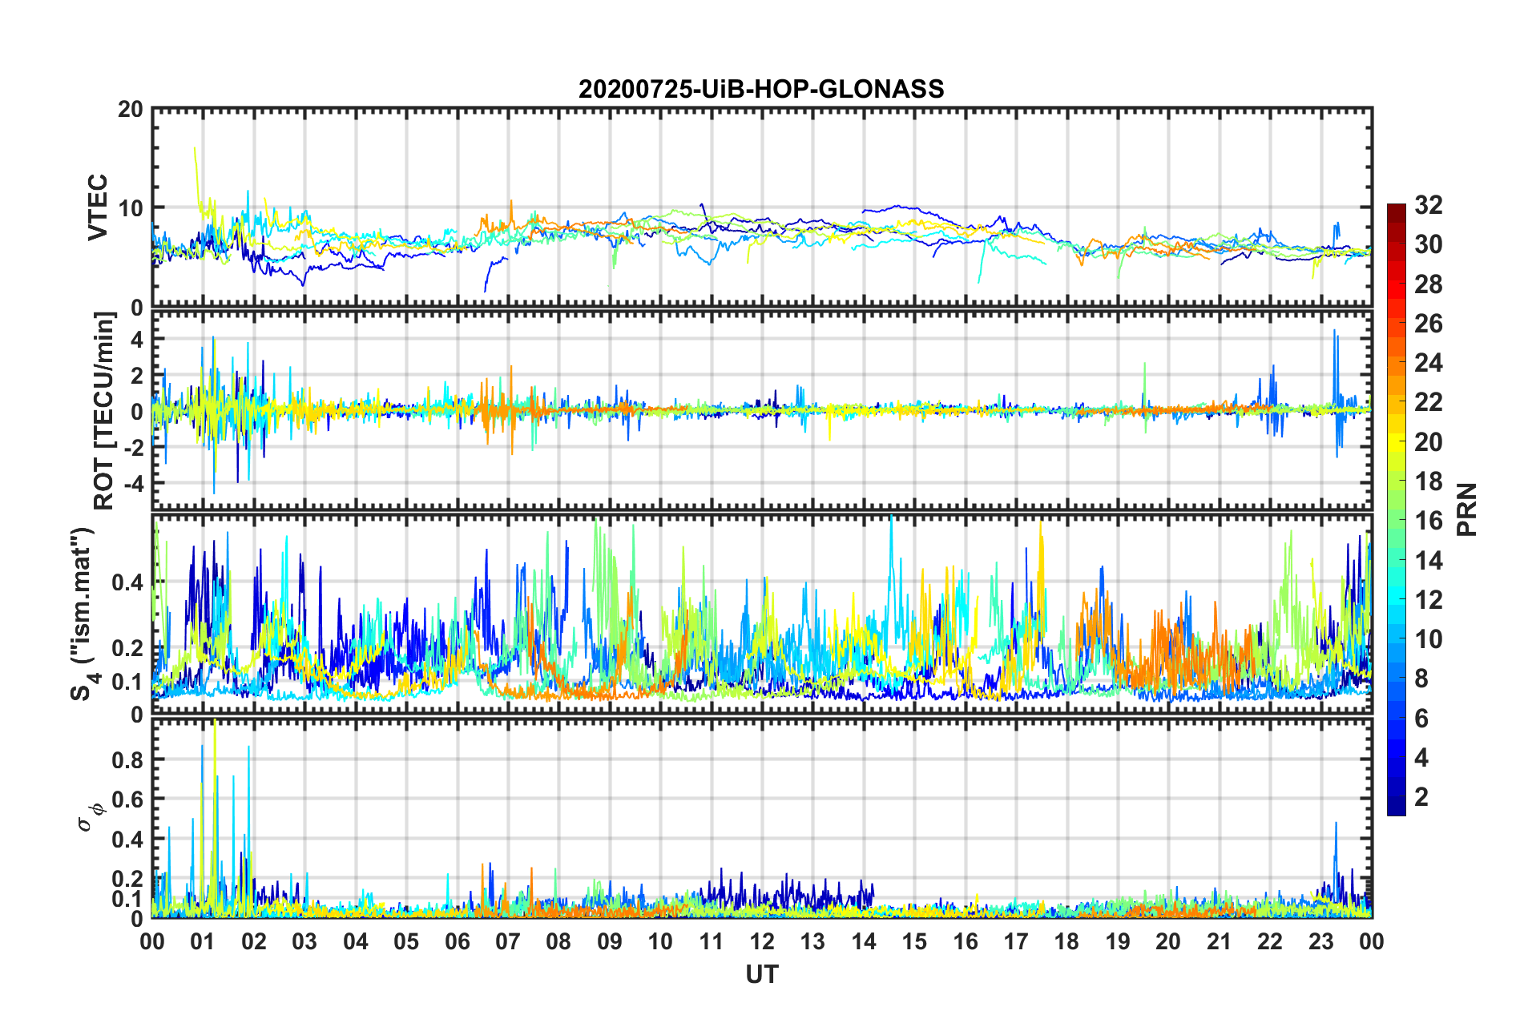Click the sigma phi axis label
1524x1019 pixels.
(x=92, y=818)
